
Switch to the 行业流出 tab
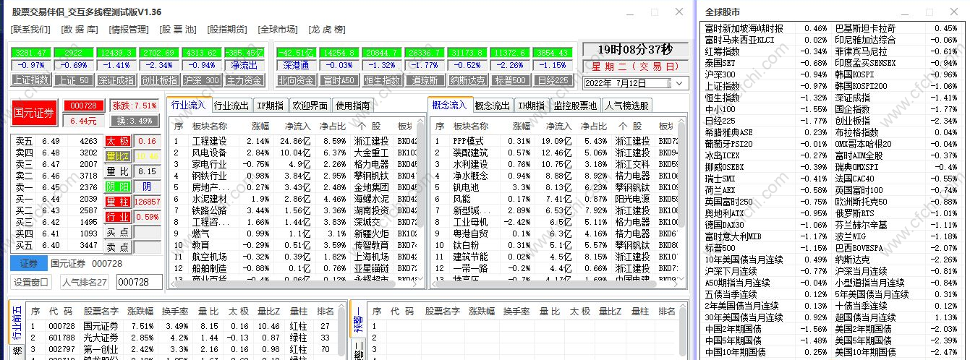(232, 106)
